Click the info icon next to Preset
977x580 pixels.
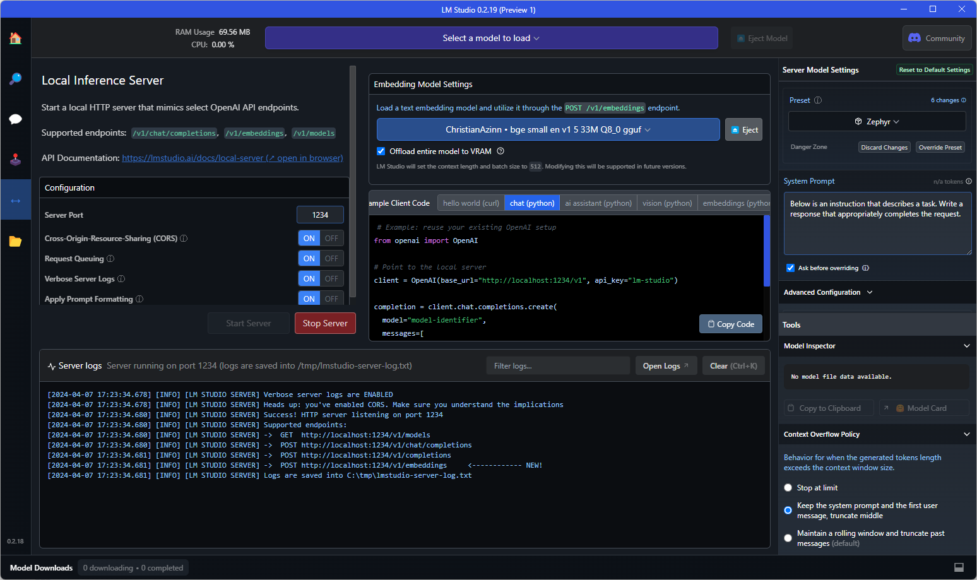point(818,100)
